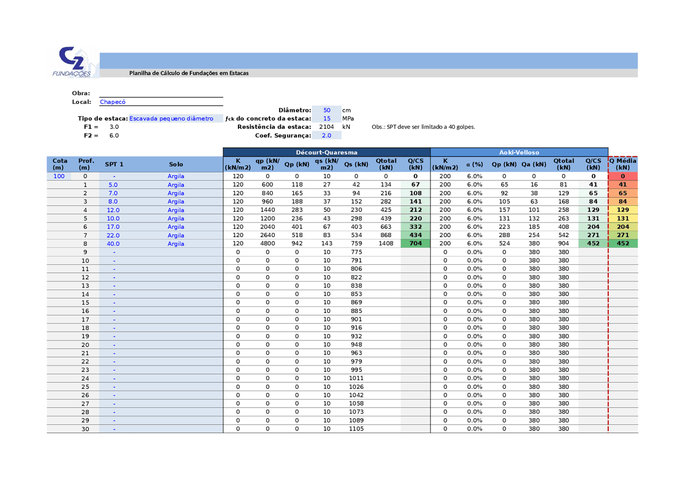The image size is (694, 490).
Task: Select the Cota value 100
Action: click(x=59, y=177)
